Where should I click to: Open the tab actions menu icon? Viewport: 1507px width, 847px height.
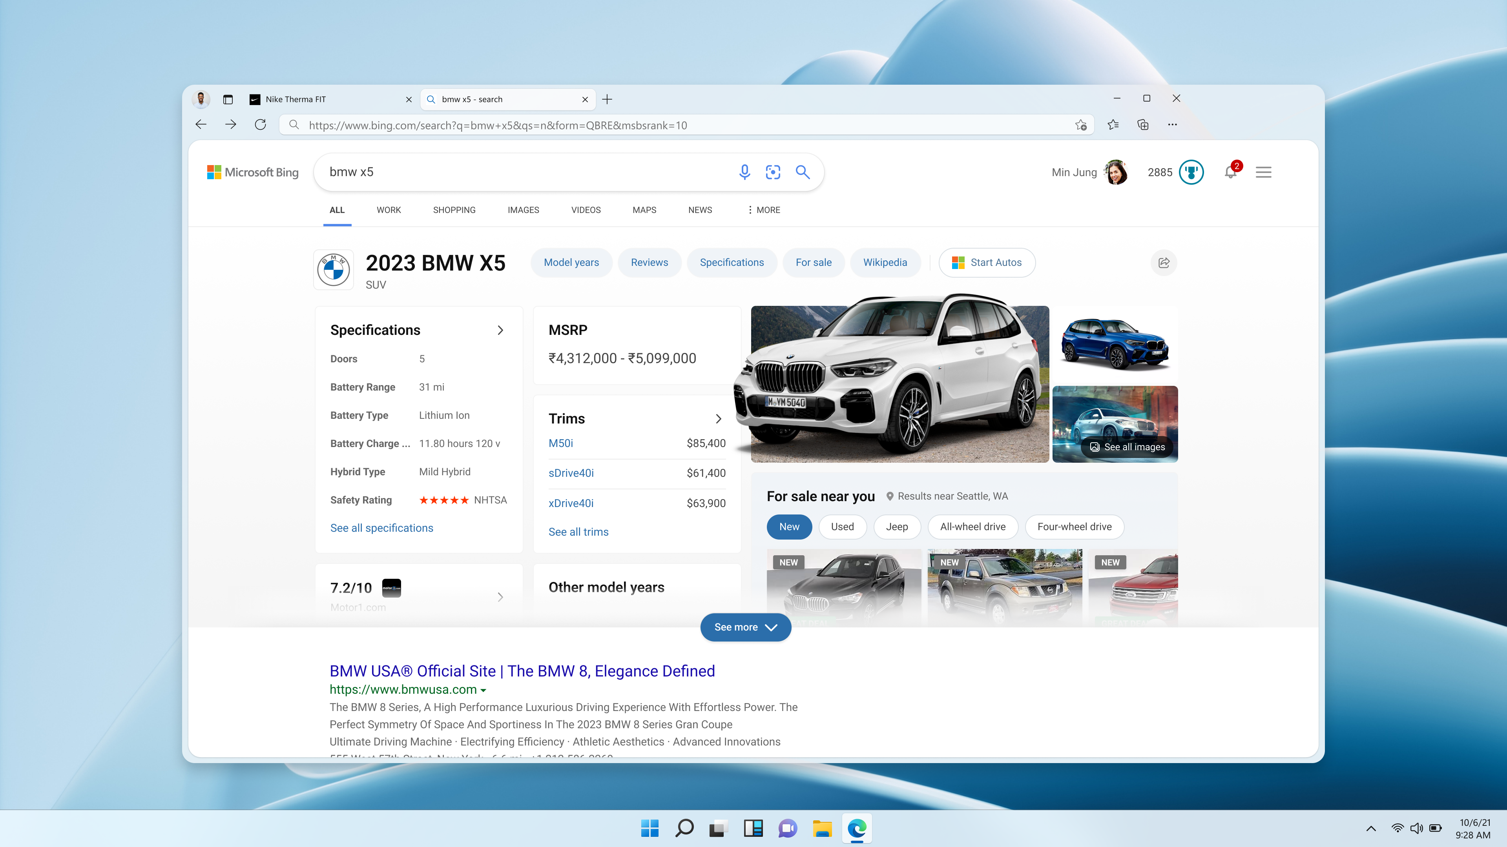(x=228, y=99)
